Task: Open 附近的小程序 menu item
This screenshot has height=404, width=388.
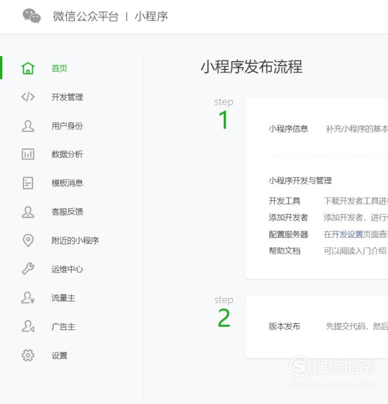Action: point(75,240)
